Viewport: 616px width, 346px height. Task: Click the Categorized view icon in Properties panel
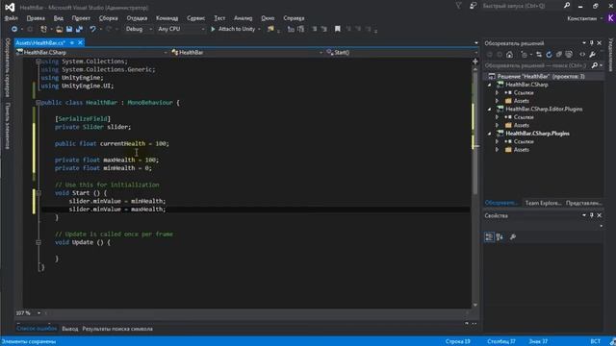(x=489, y=237)
